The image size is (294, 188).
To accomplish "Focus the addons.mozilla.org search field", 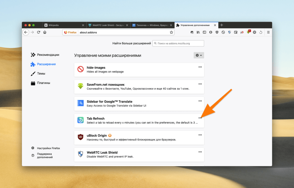I will coord(178,43).
